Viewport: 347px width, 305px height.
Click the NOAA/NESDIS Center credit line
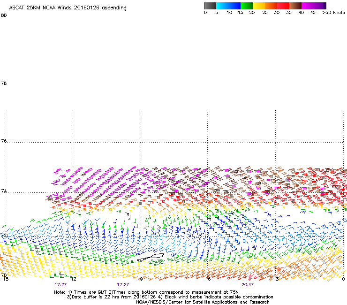[203, 302]
